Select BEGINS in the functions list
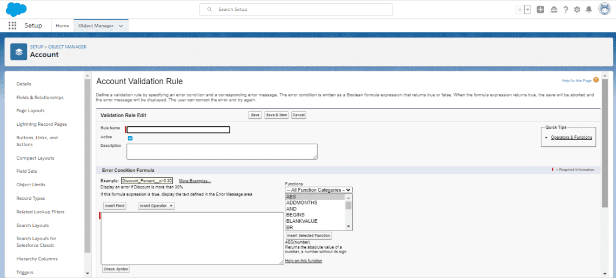The image size is (616, 278). pyautogui.click(x=315, y=215)
